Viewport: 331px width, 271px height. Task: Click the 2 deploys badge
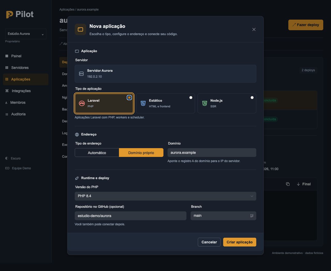pyautogui.click(x=308, y=70)
